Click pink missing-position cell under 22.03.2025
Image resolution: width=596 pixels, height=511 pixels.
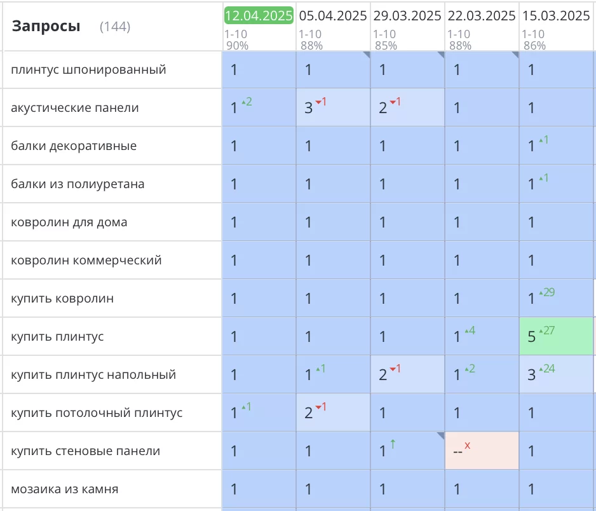[x=482, y=451]
